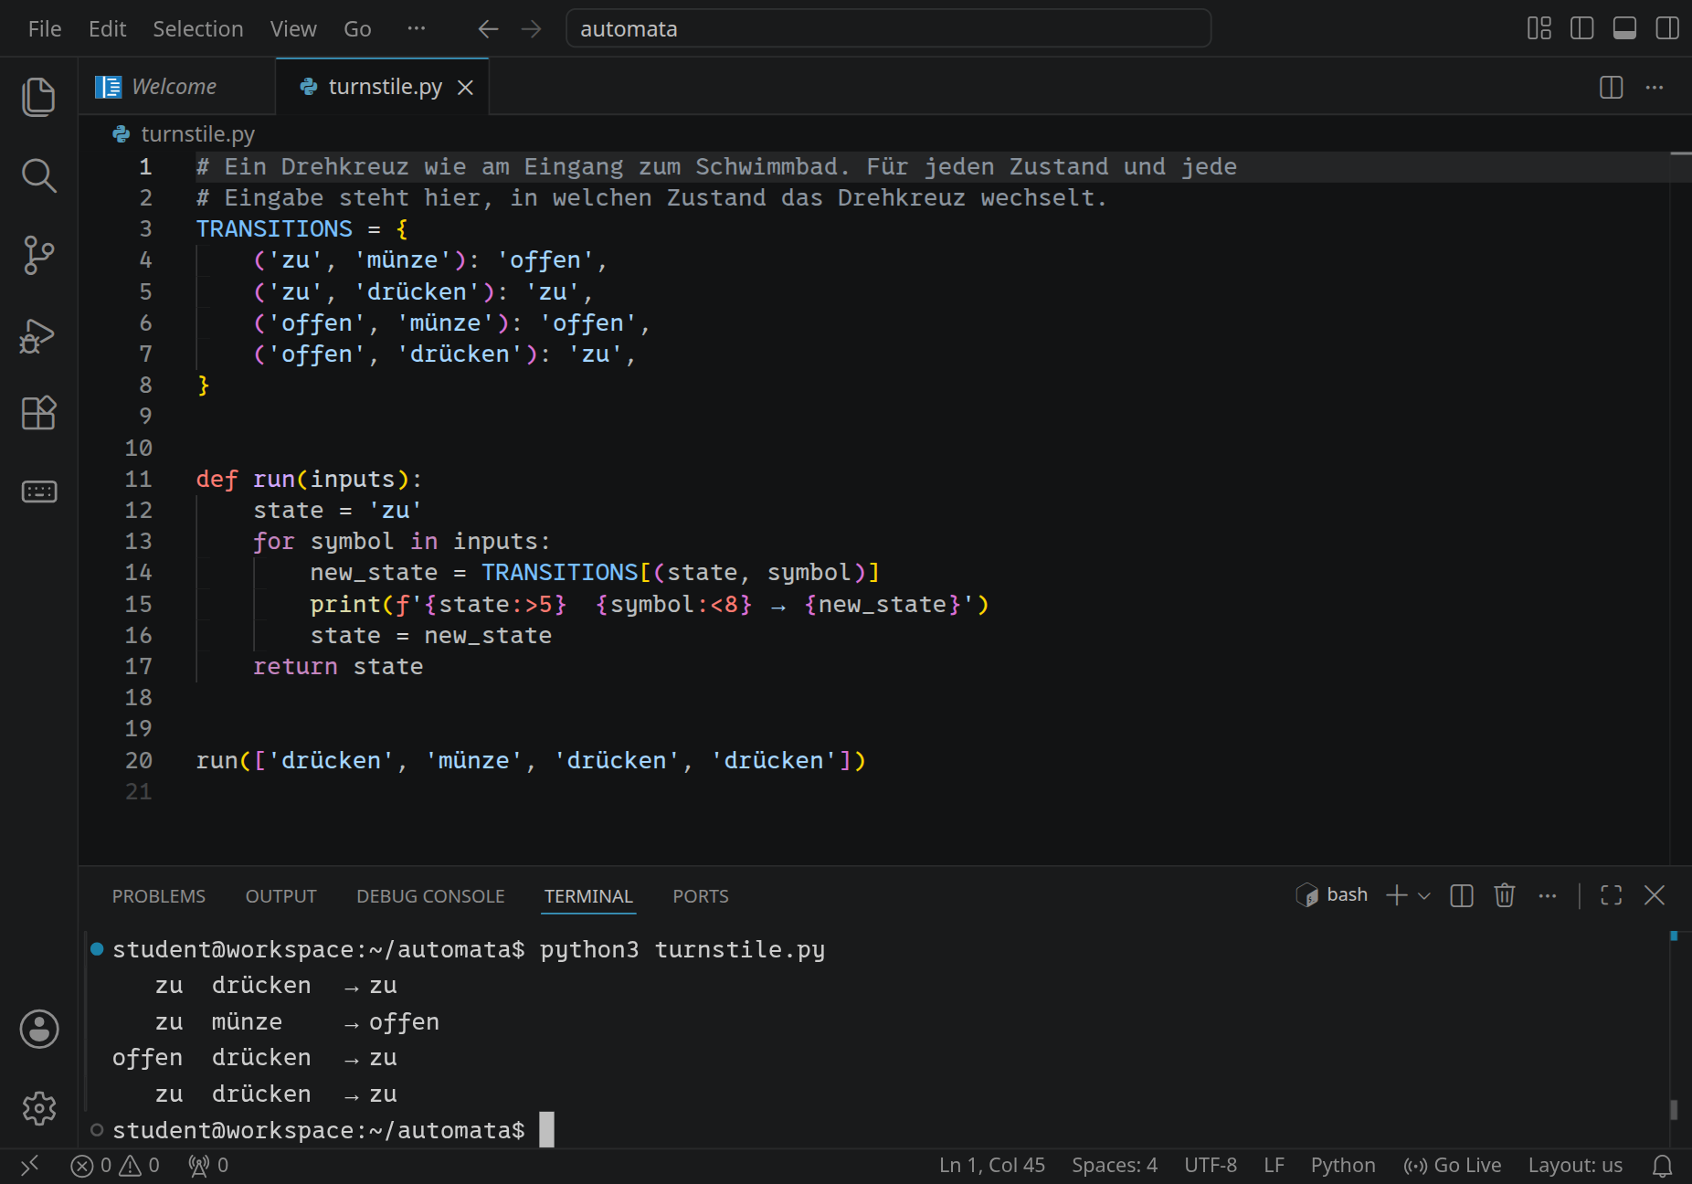Open more actions for the editor
Viewport: 1692px width, 1184px height.
click(x=1655, y=88)
